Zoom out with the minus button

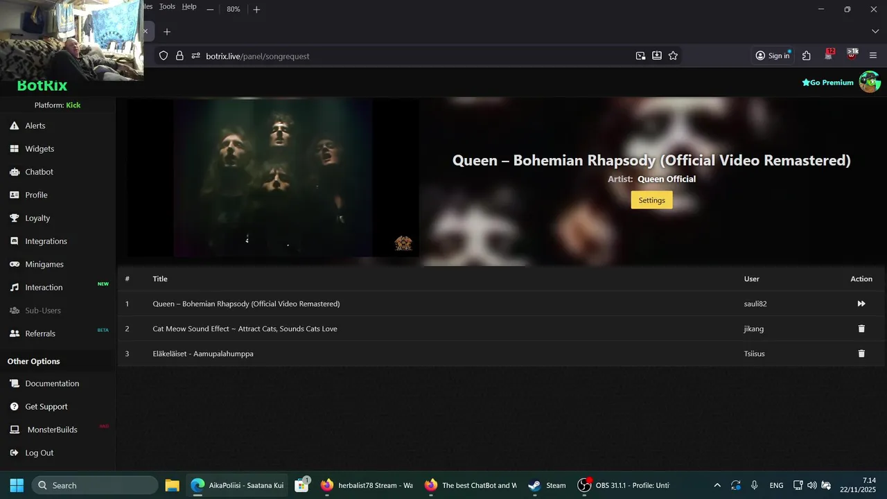click(210, 10)
